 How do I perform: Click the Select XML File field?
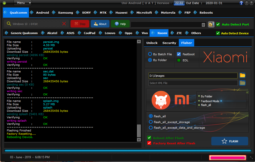pos(193,83)
